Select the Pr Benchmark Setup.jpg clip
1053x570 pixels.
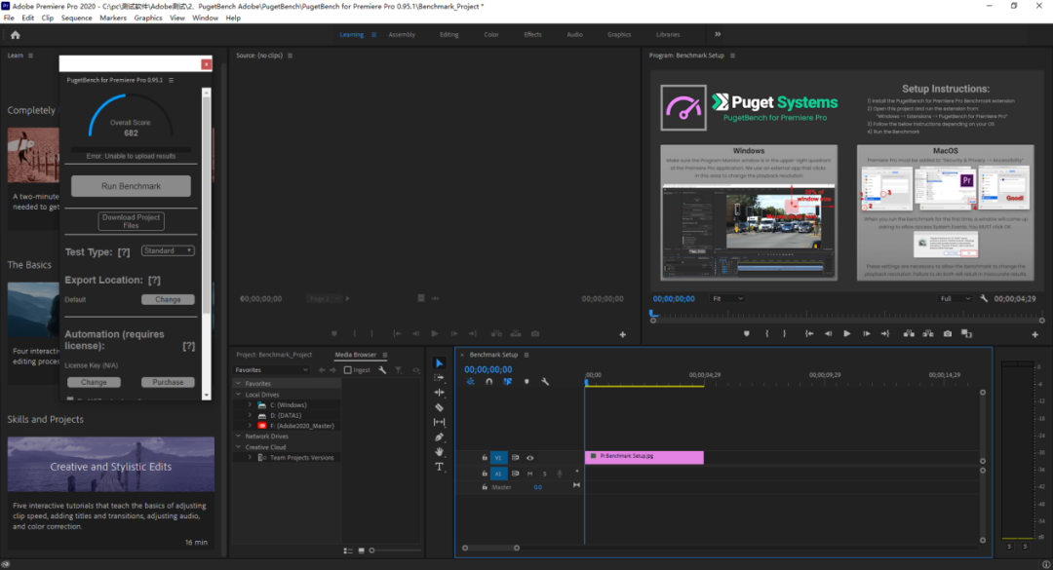click(644, 457)
